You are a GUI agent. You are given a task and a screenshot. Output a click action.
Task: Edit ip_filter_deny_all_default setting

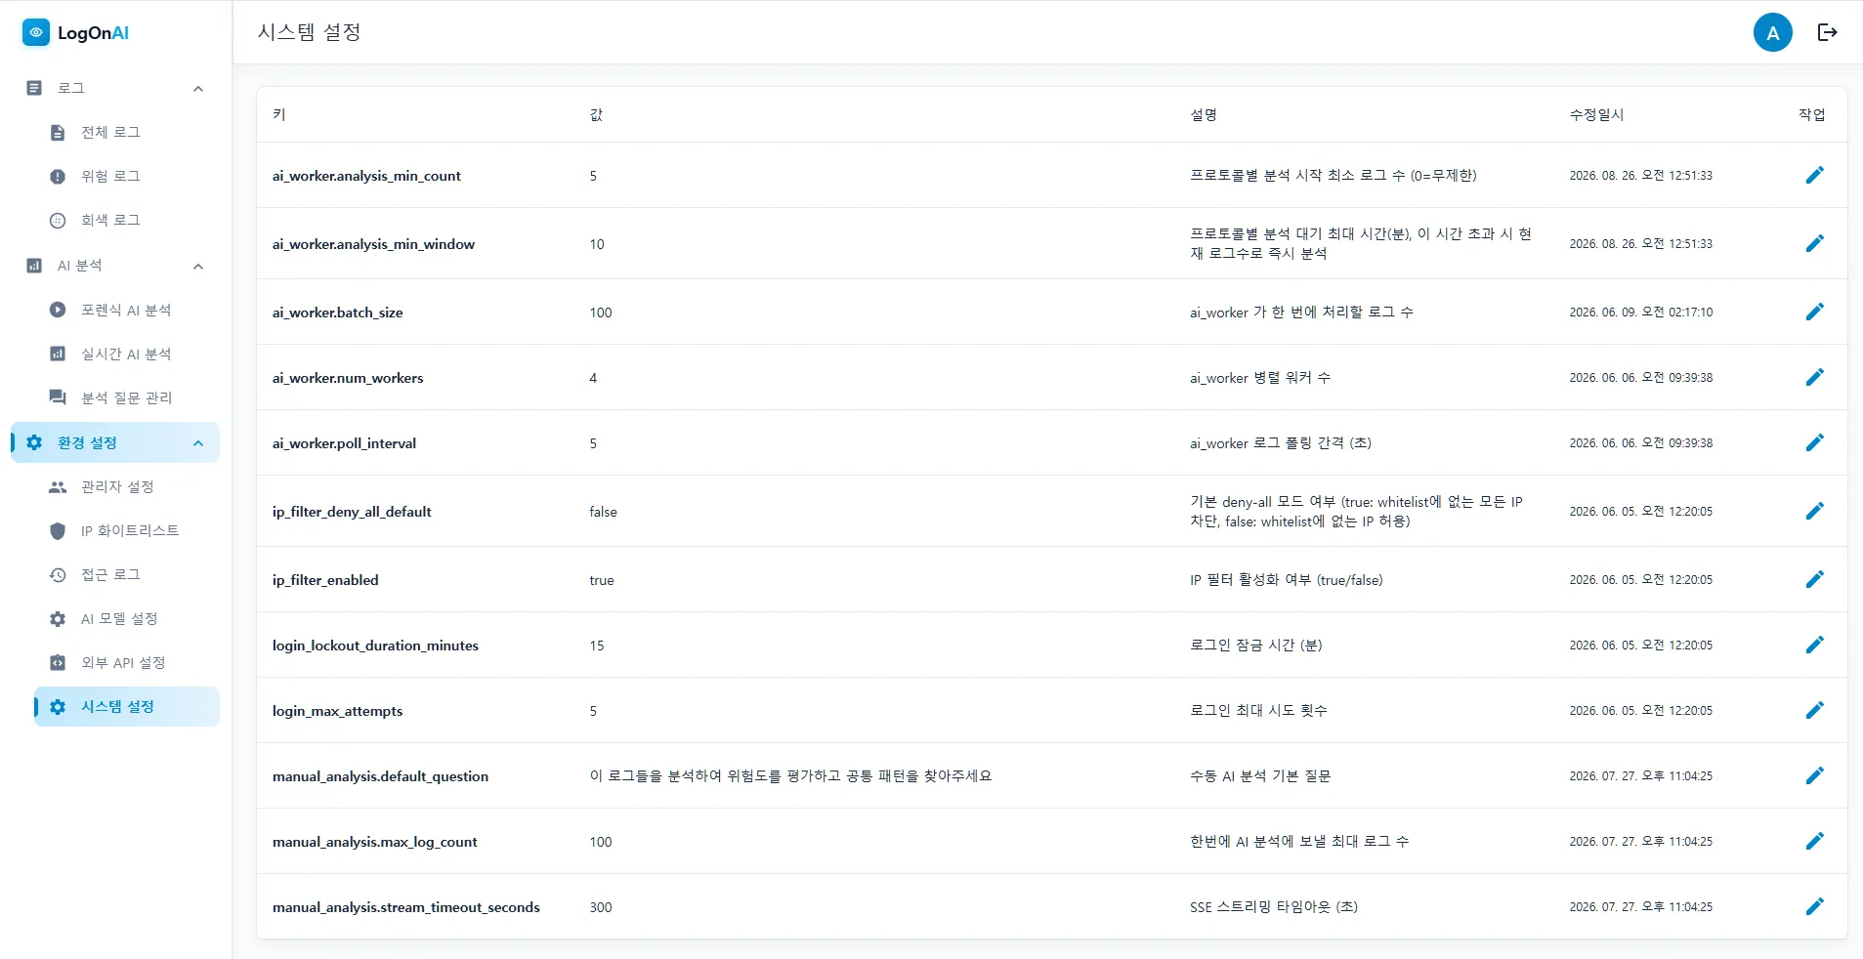[x=1814, y=511]
